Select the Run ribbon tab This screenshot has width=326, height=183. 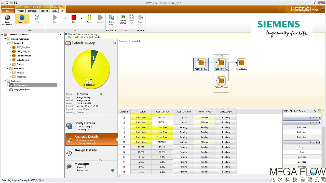(62, 11)
